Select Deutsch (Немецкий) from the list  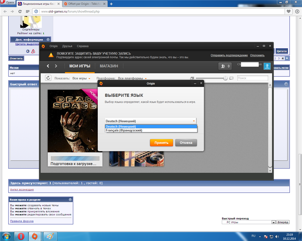click(151, 127)
